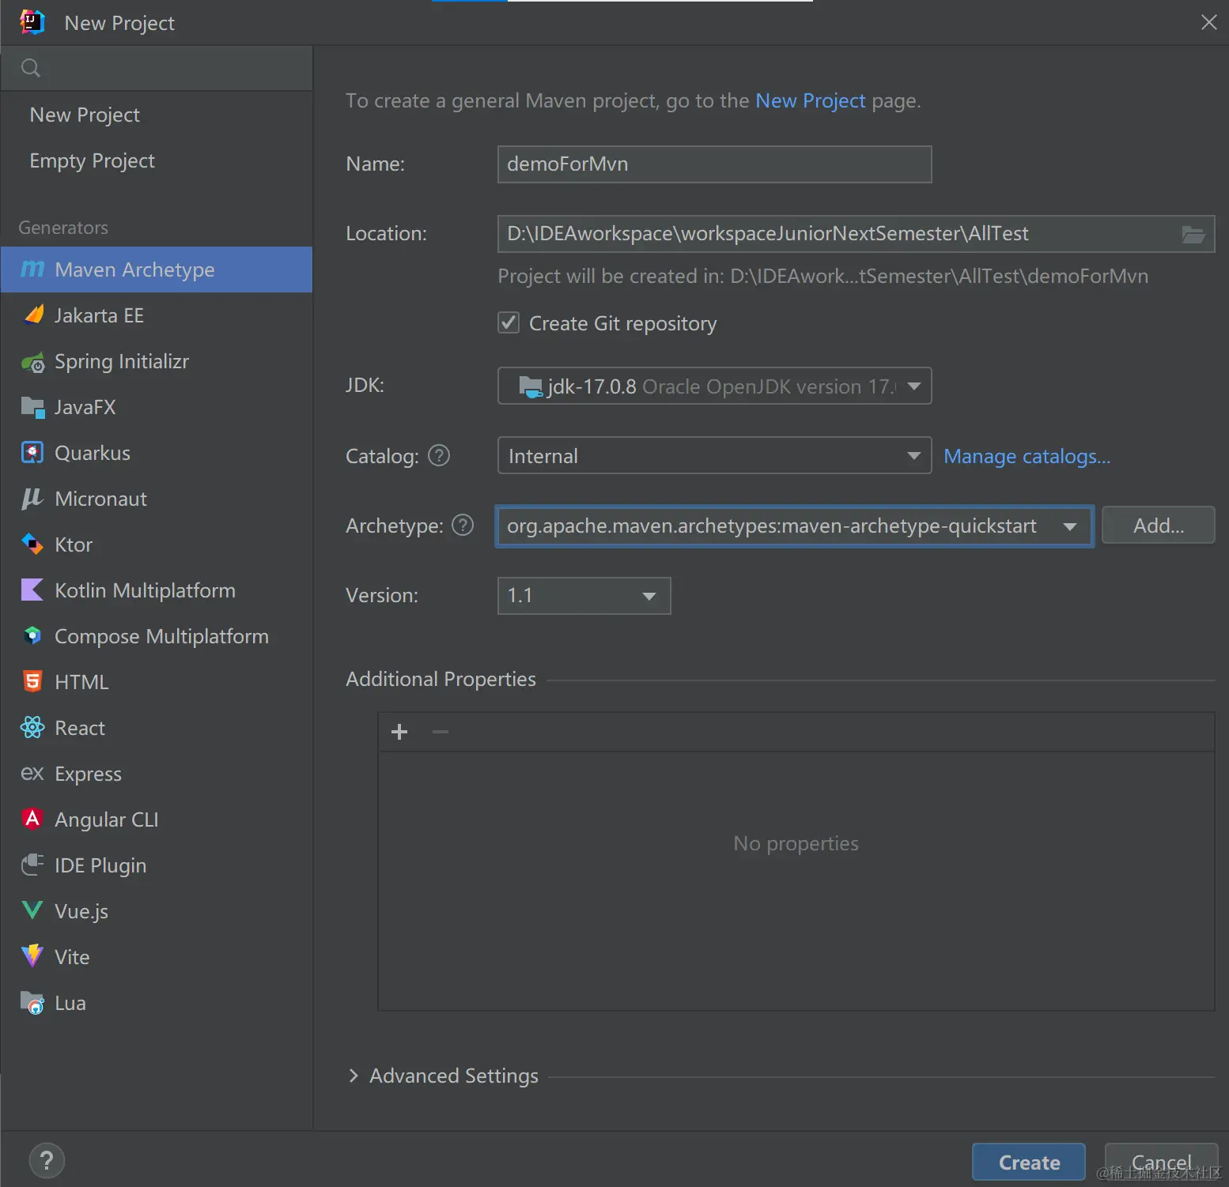Expand Advanced Settings section
The image size is (1229, 1187).
pos(354,1076)
